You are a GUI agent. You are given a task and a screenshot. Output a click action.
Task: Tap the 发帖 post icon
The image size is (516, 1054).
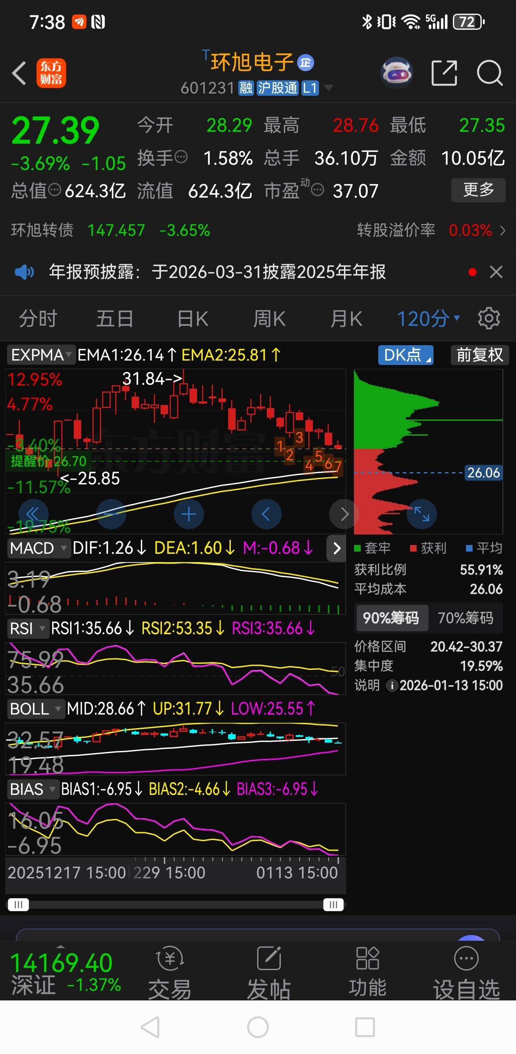pos(269,972)
